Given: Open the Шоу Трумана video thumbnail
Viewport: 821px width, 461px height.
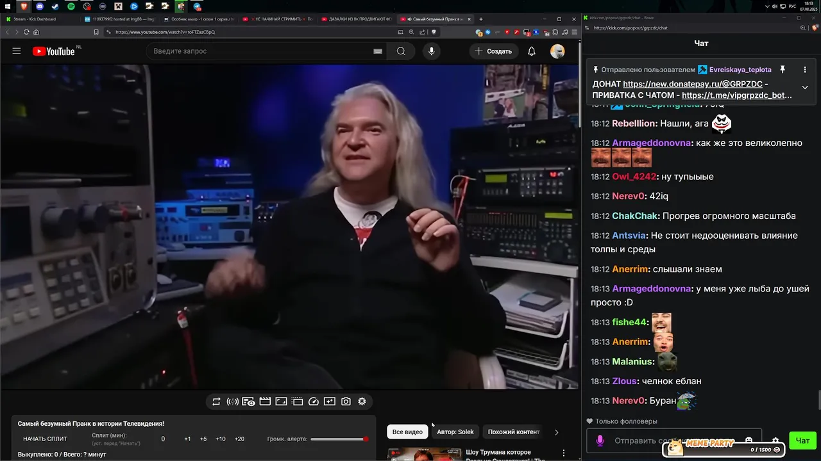Looking at the screenshot, I should click(x=424, y=455).
